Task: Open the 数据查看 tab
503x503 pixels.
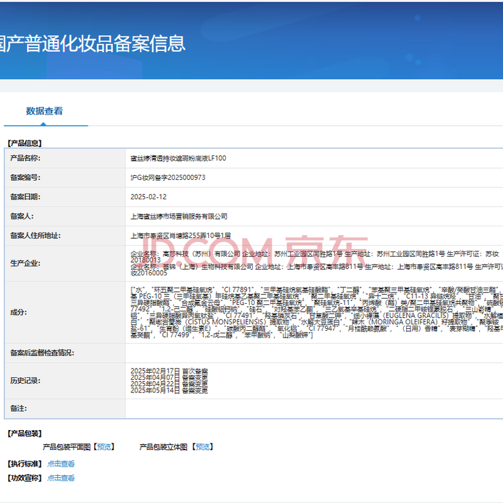Action: tap(44, 111)
